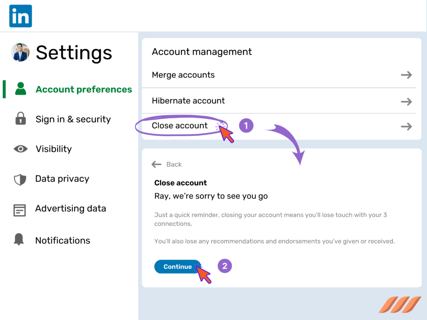This screenshot has height=320, width=427.
Task: Click the Notifications bell icon
Action: [20, 240]
